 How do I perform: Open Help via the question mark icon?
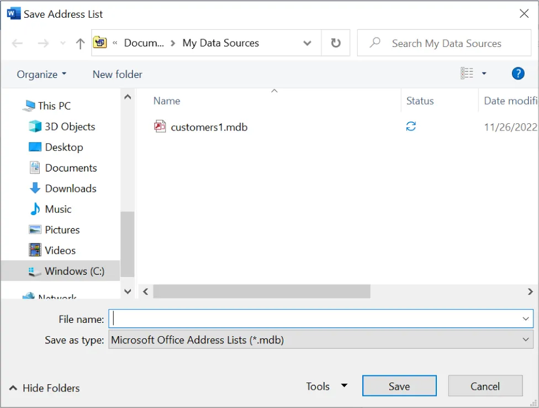[517, 73]
